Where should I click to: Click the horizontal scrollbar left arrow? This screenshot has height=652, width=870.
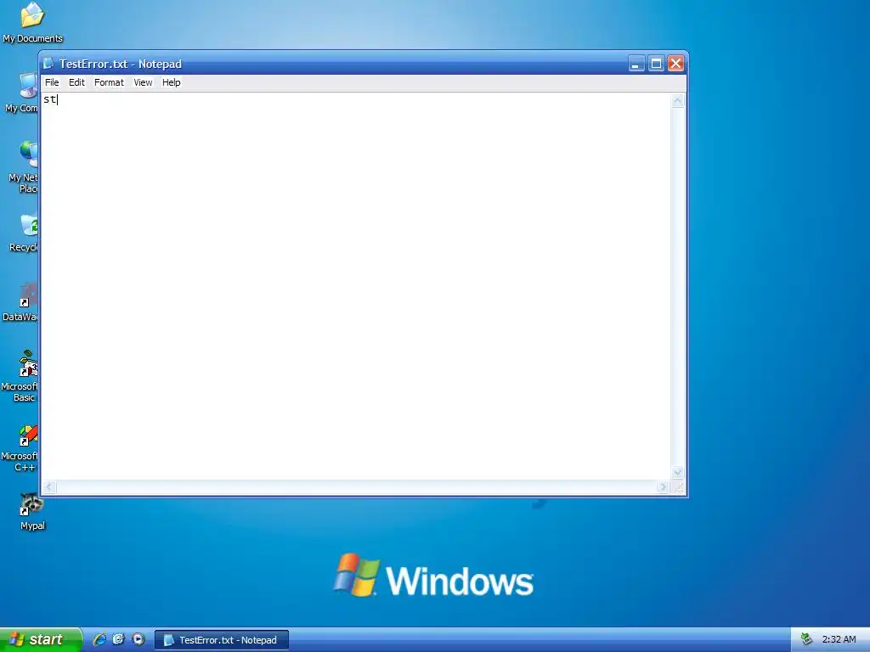(x=48, y=486)
